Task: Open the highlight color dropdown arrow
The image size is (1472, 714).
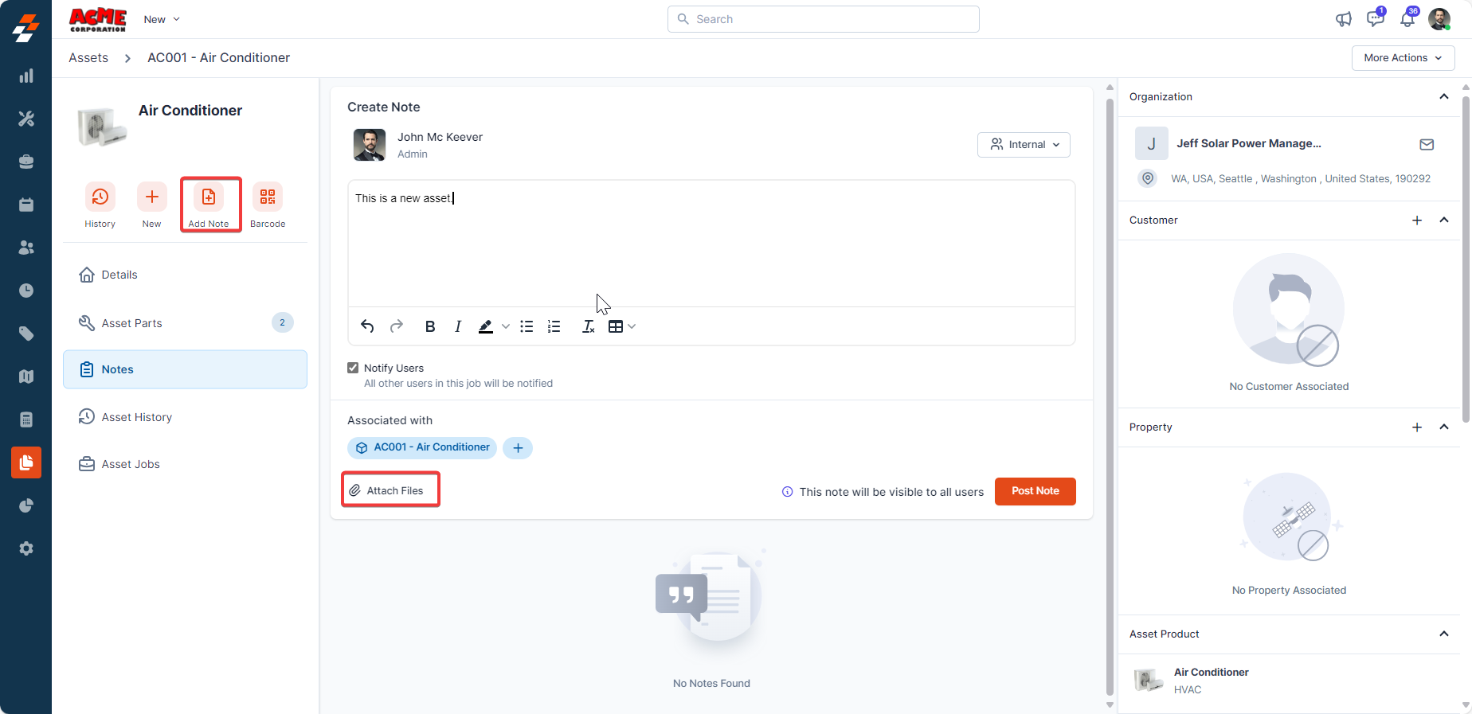Action: click(506, 326)
